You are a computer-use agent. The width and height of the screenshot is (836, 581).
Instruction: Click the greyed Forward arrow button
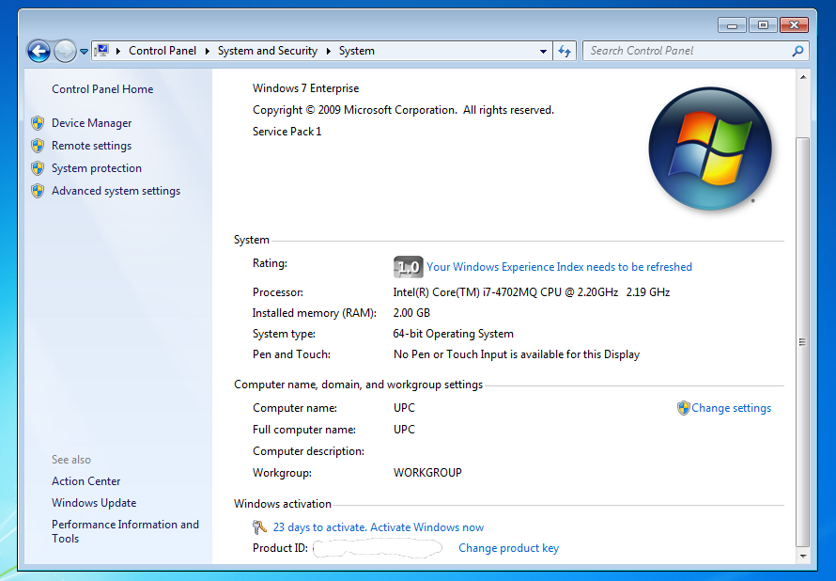[x=65, y=51]
